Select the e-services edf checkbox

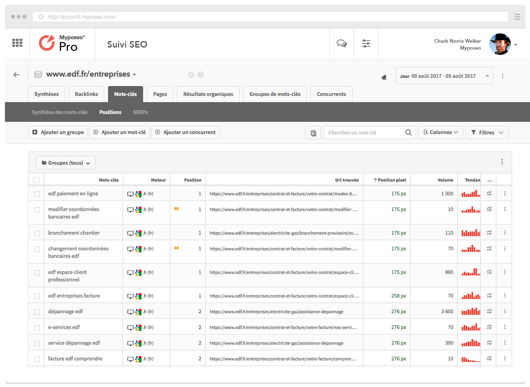coord(37,328)
